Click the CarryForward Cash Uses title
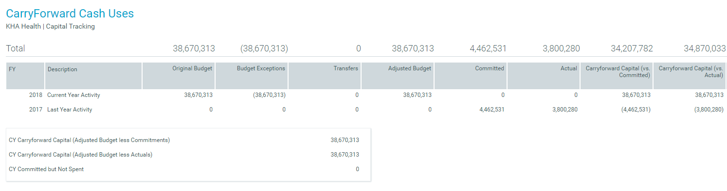The height and width of the screenshot is (191, 727). [70, 14]
